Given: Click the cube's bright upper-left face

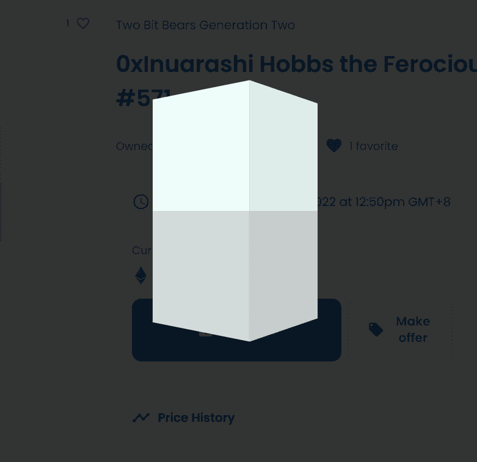Looking at the screenshot, I should (x=201, y=149).
